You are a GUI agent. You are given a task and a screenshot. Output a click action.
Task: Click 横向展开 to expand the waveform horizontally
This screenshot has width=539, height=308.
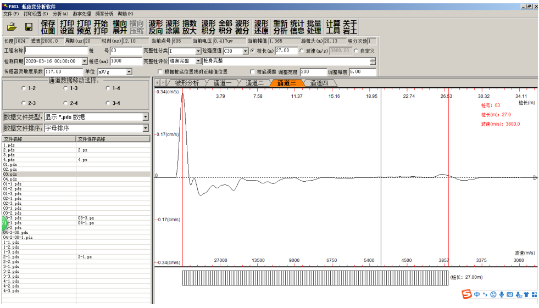tap(120, 27)
